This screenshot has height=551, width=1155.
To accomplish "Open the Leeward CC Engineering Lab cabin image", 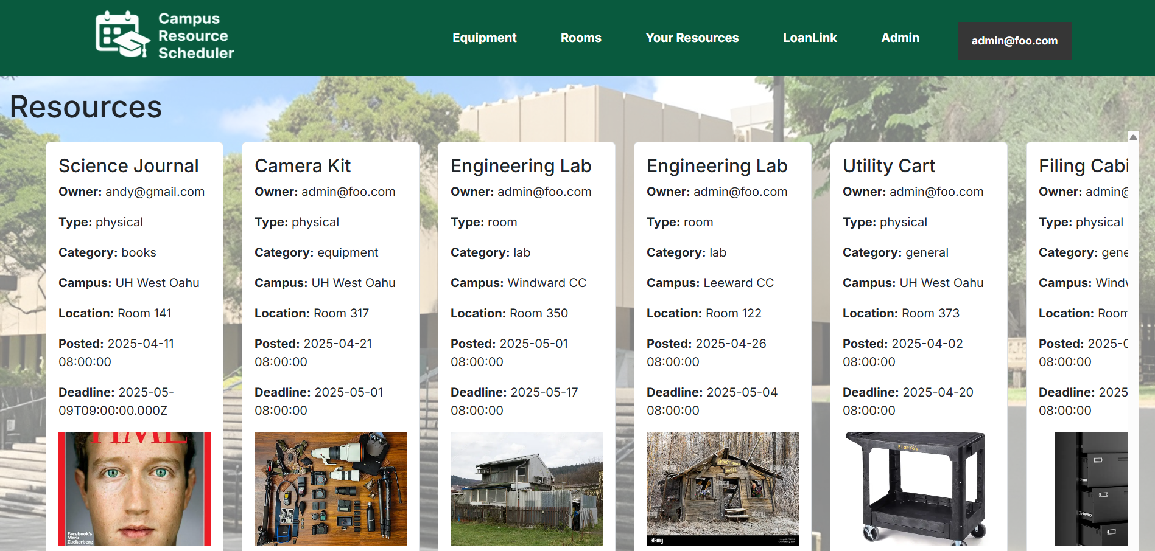I will 722,488.
